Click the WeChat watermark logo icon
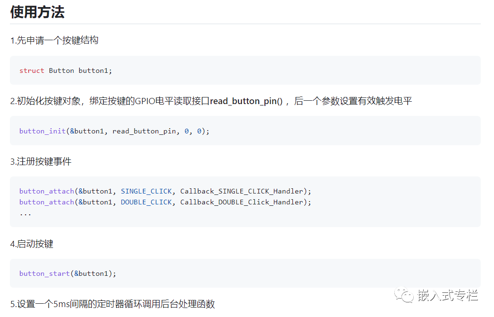The width and height of the screenshot is (494, 317). pyautogui.click(x=406, y=296)
